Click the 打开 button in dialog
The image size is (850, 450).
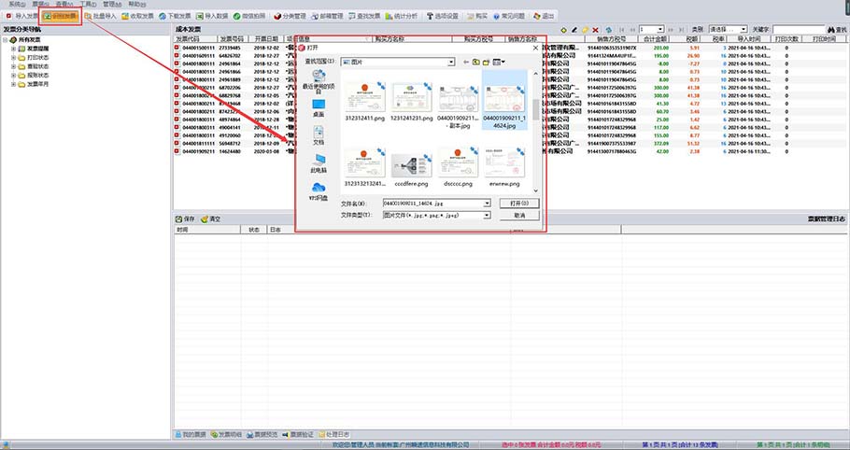coord(519,203)
